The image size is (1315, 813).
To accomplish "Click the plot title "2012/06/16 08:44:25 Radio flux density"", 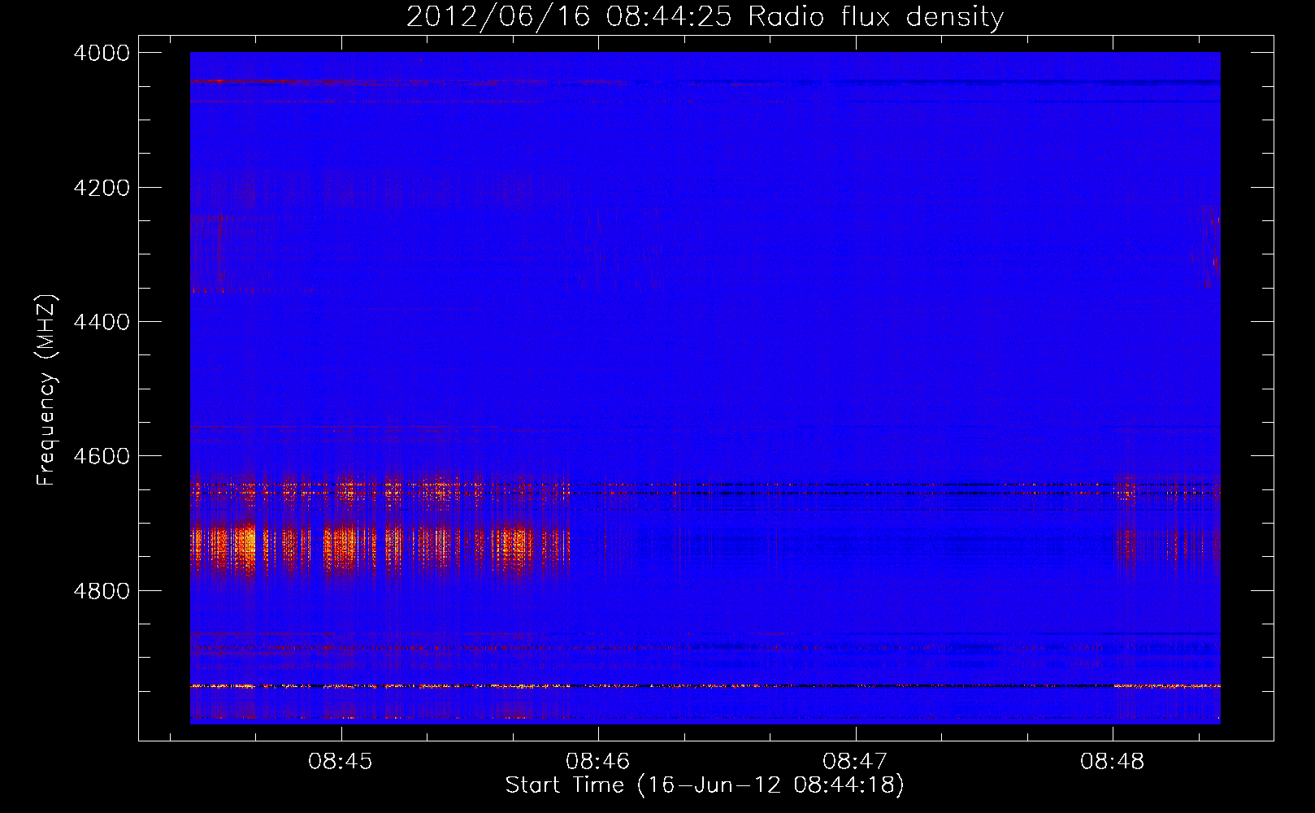I will (705, 16).
